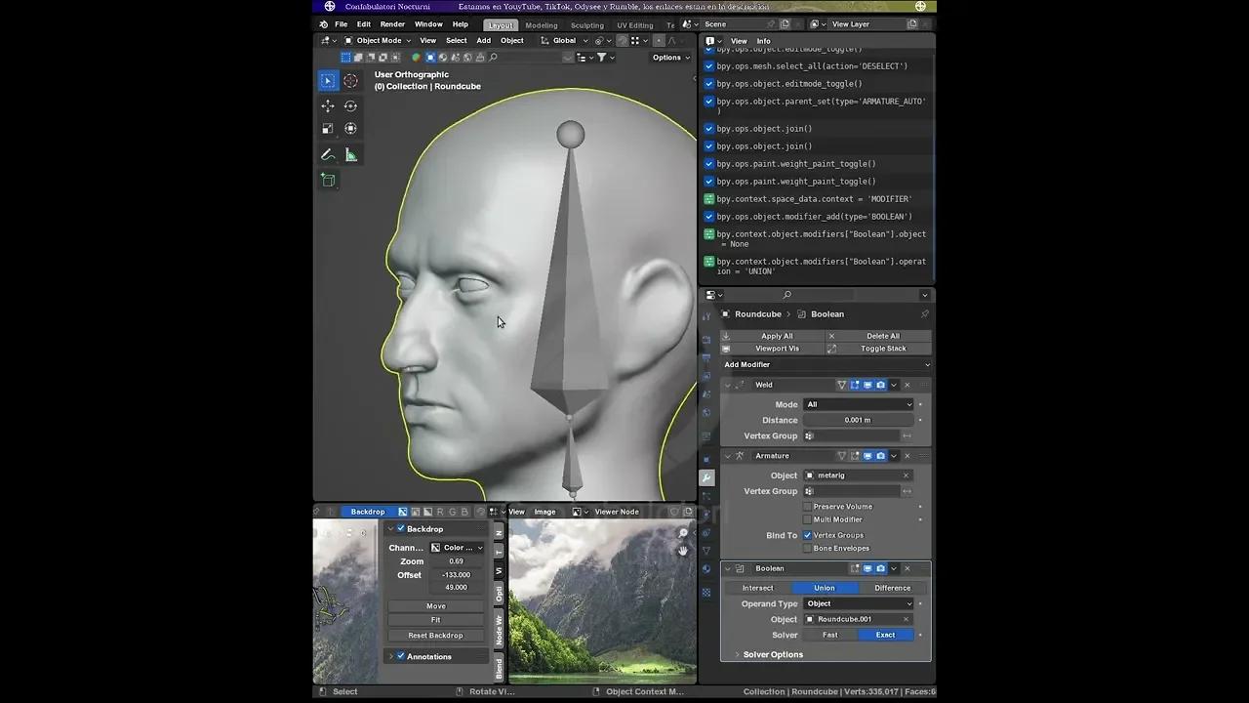Select the Add Cube tool

click(x=328, y=180)
